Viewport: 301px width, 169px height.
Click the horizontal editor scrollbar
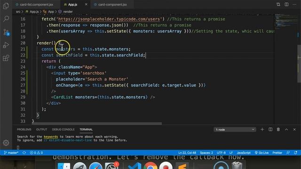97,123
